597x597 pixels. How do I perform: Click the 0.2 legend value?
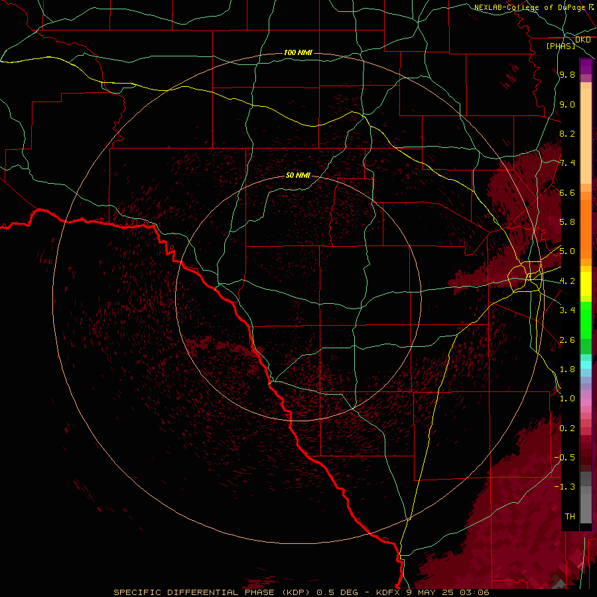pyautogui.click(x=567, y=429)
